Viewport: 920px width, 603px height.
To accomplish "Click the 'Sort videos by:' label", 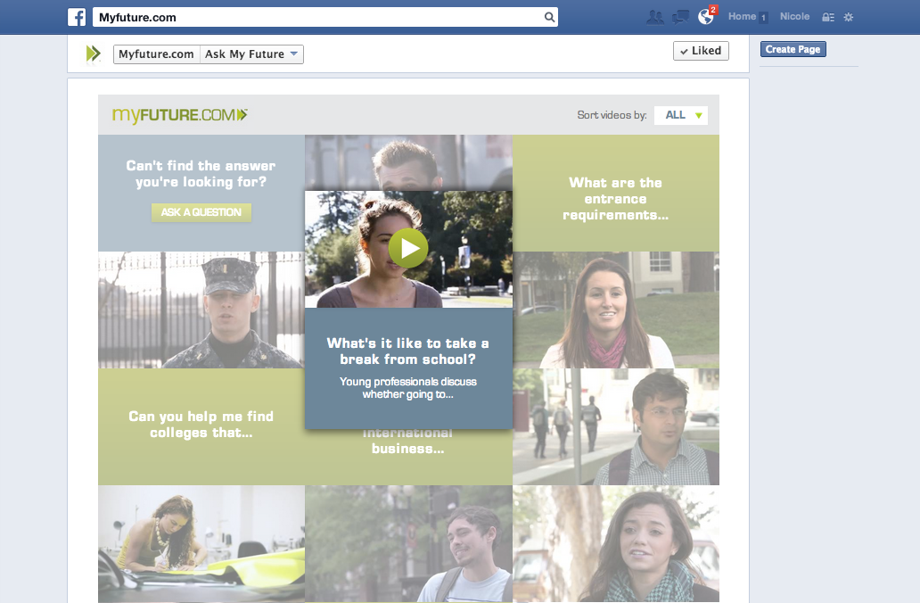I will tap(612, 115).
